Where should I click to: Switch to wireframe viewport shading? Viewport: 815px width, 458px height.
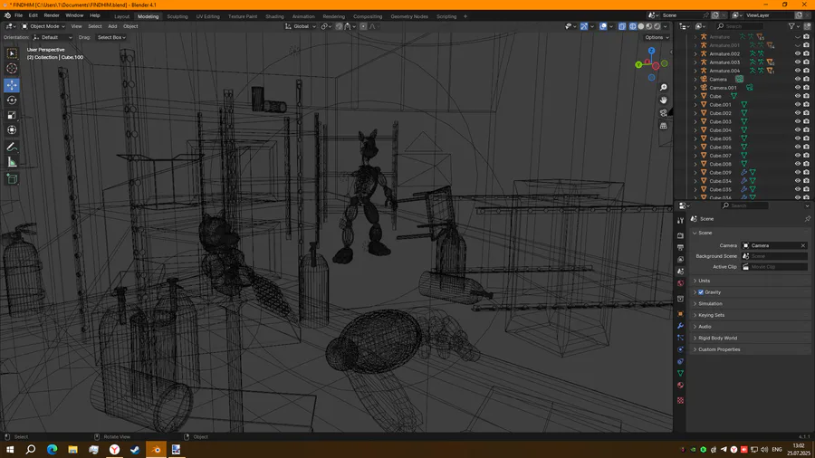633,26
